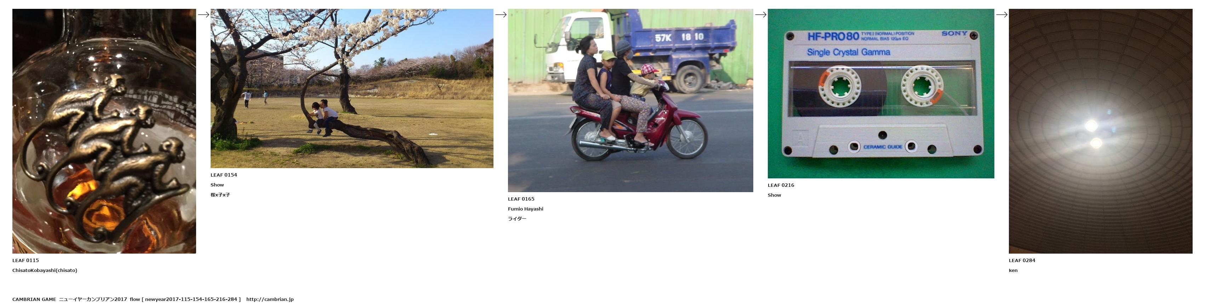Image resolution: width=1205 pixels, height=308 pixels.
Task: Click the LEAF 0165 label
Action: tap(521, 199)
